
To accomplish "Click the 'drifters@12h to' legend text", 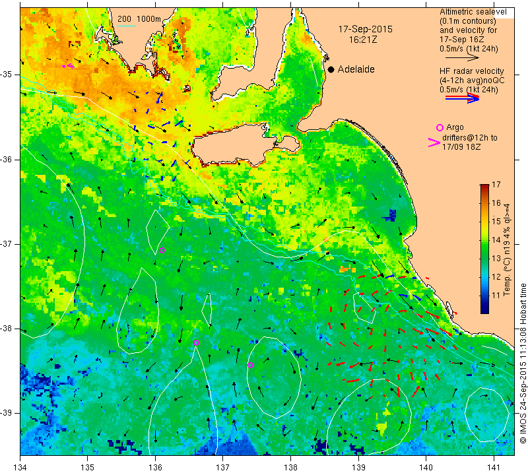I will 469,138.
